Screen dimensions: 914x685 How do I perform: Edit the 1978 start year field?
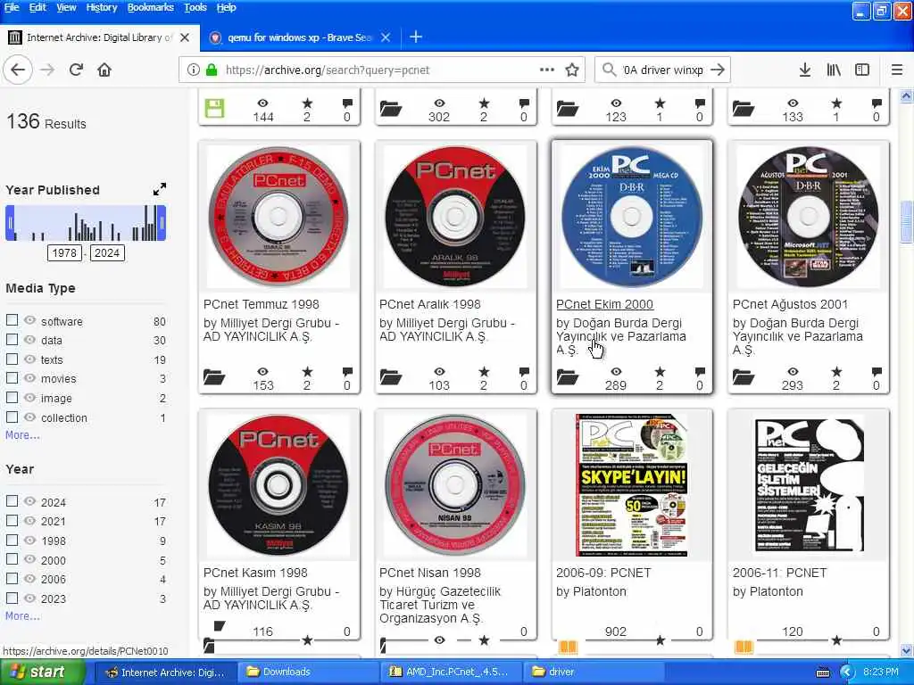[64, 252]
